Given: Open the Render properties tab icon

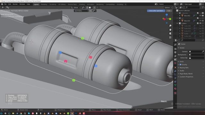Looking at the screenshot, I should coord(175,49).
